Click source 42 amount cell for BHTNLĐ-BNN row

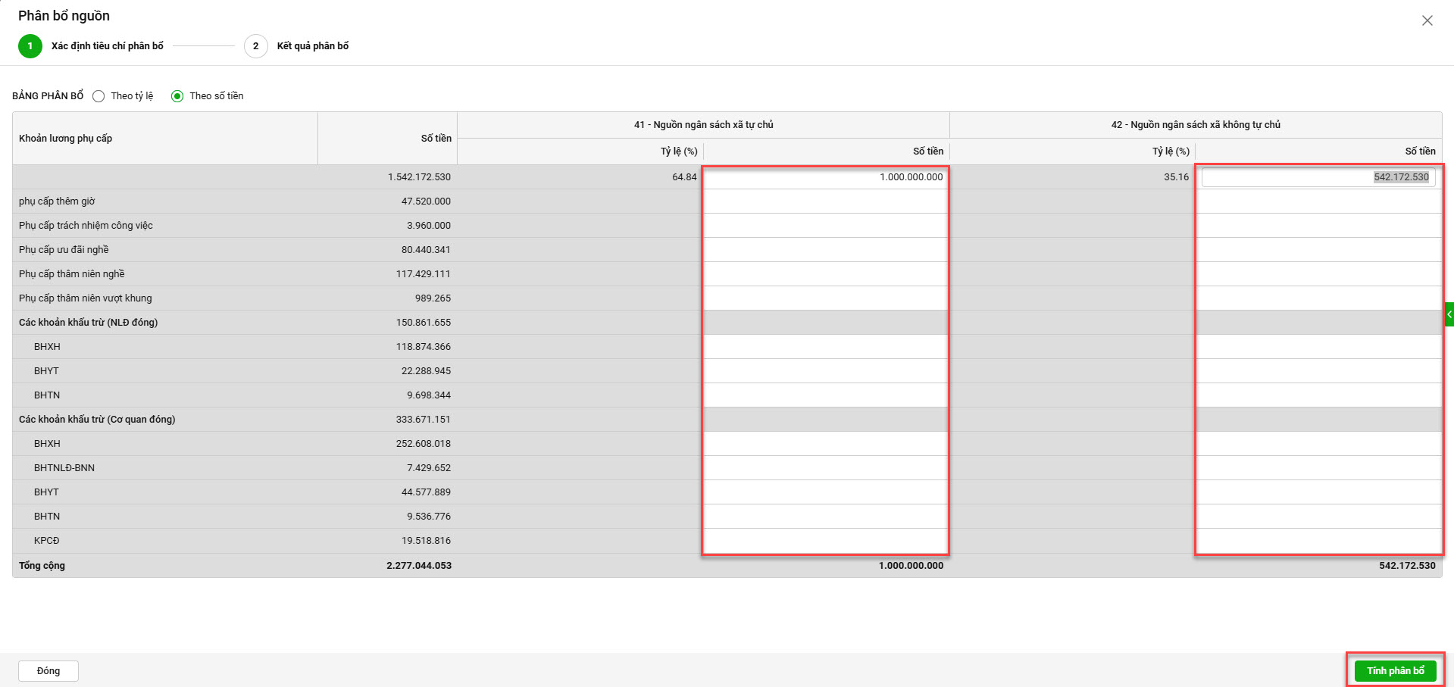click(x=1319, y=468)
